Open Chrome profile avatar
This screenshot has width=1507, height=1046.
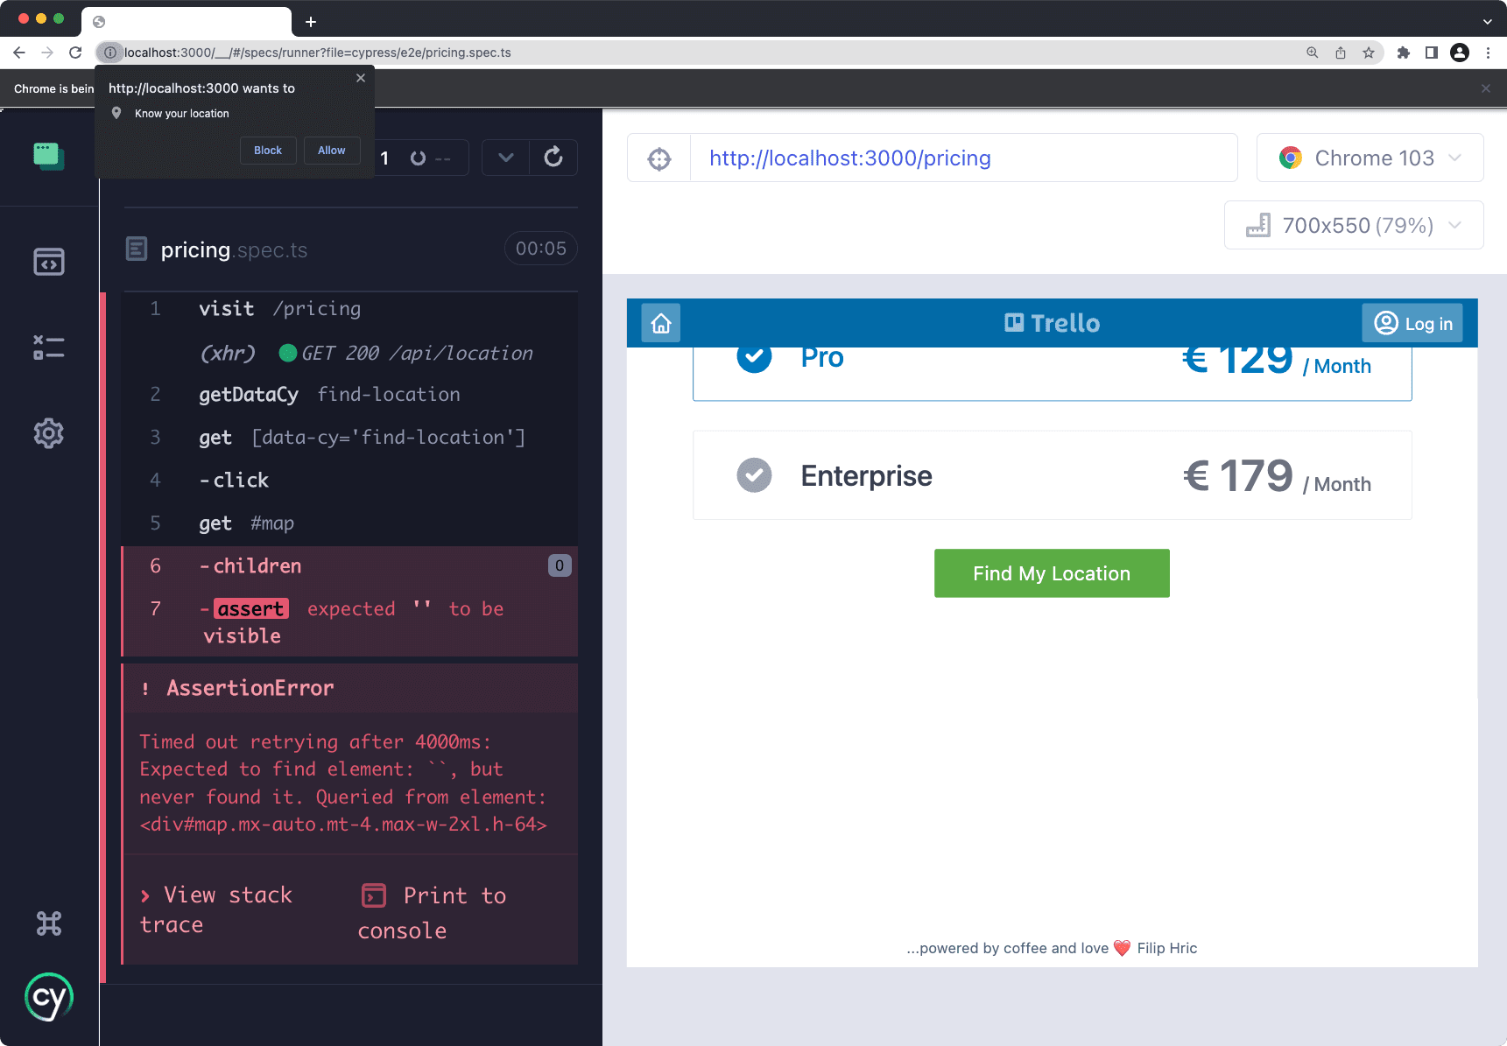(x=1460, y=53)
